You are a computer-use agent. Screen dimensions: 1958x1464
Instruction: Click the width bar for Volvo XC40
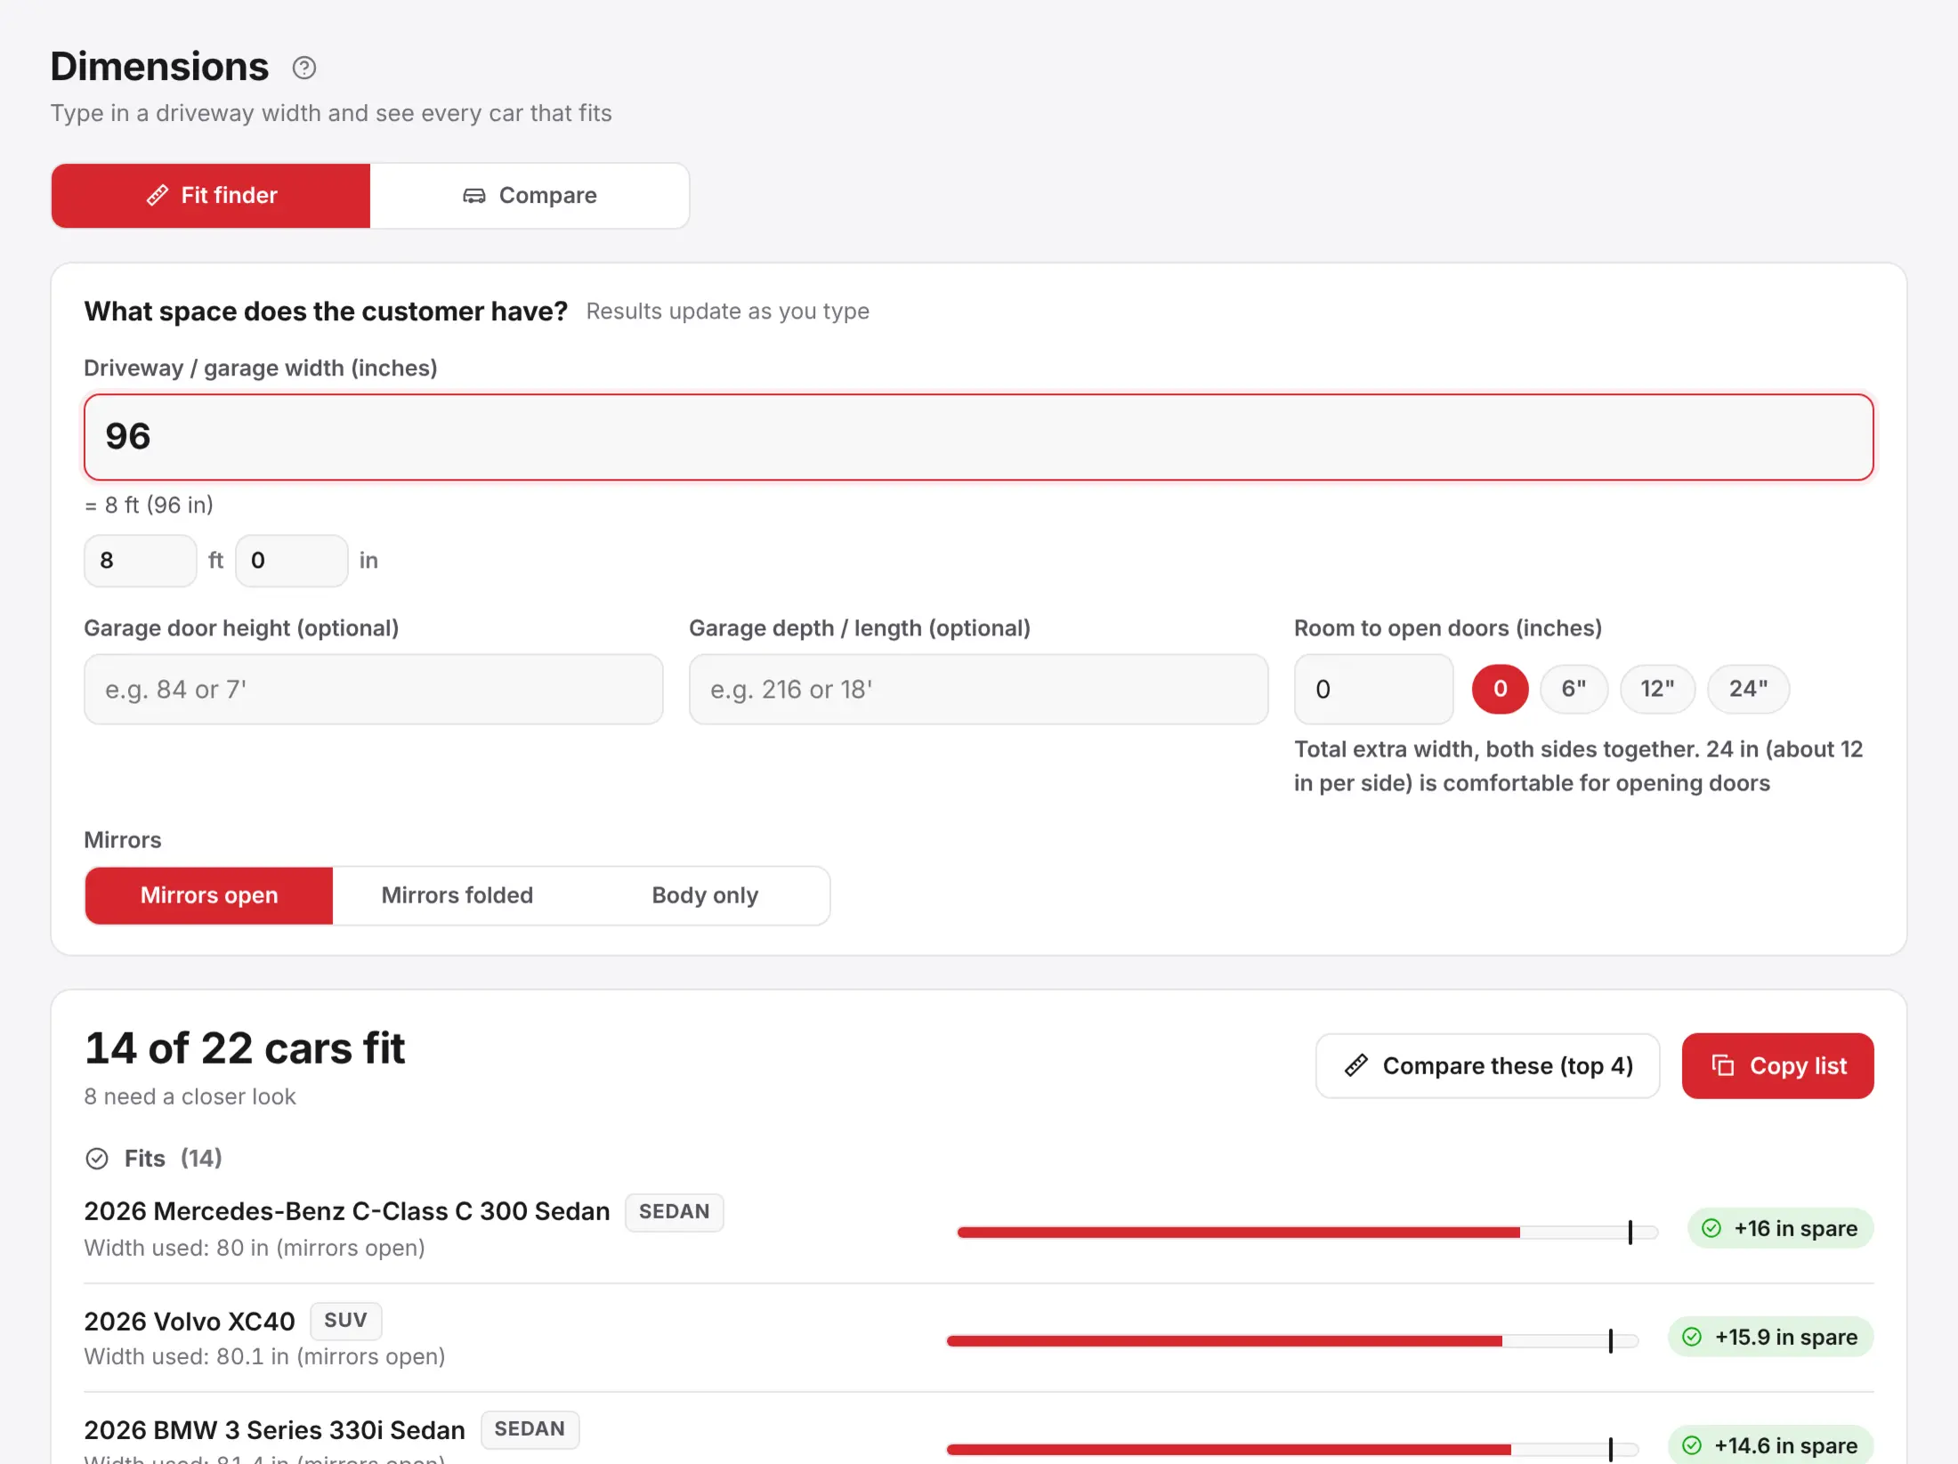(1292, 1341)
